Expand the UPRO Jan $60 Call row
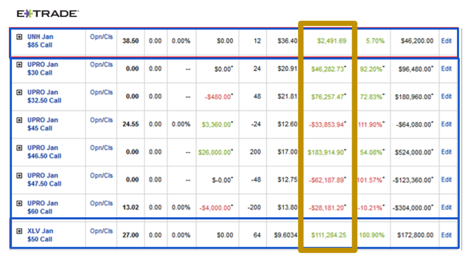This screenshot has height=256, width=465. click(19, 203)
